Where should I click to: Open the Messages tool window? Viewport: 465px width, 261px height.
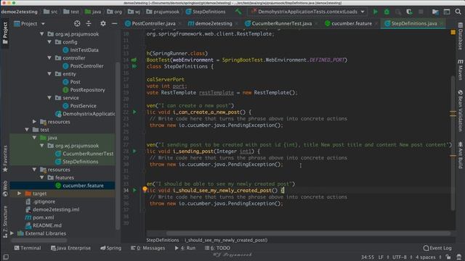click(x=147, y=248)
